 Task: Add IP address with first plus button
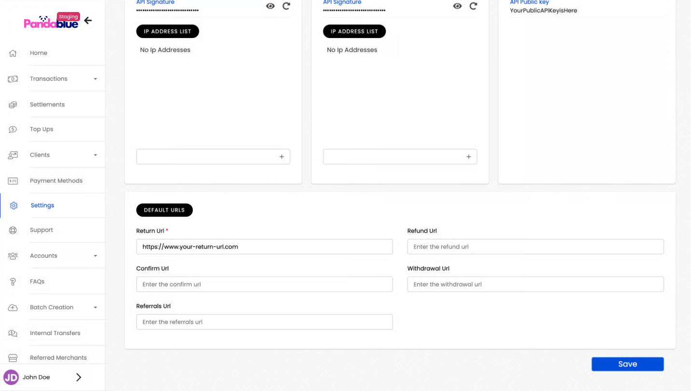tap(282, 157)
